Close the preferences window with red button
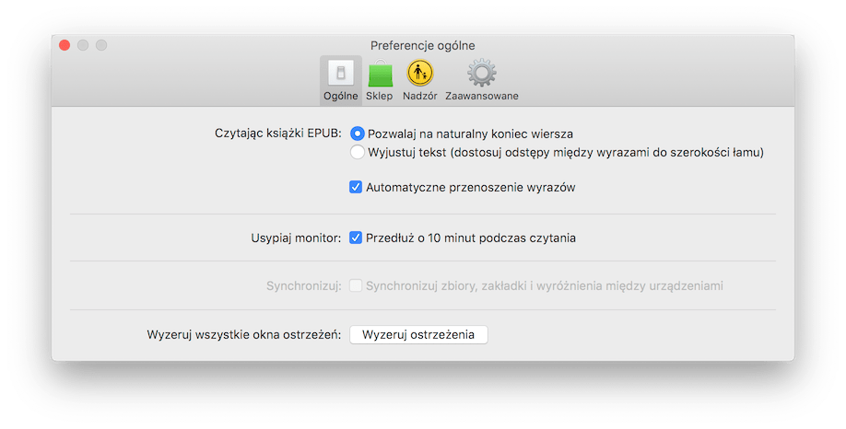This screenshot has height=429, width=846. coord(65,45)
